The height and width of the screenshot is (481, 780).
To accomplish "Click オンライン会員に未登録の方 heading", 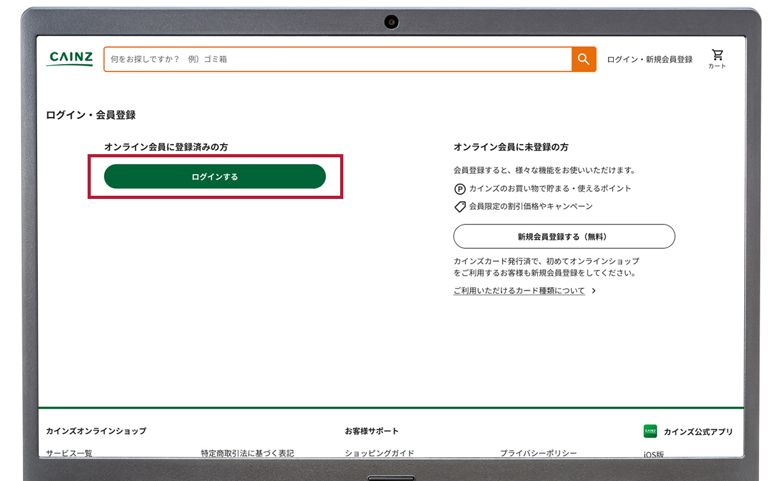I will pos(511,147).
